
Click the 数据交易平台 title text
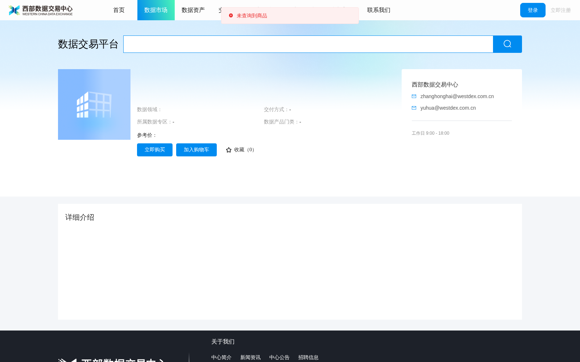pyautogui.click(x=88, y=44)
